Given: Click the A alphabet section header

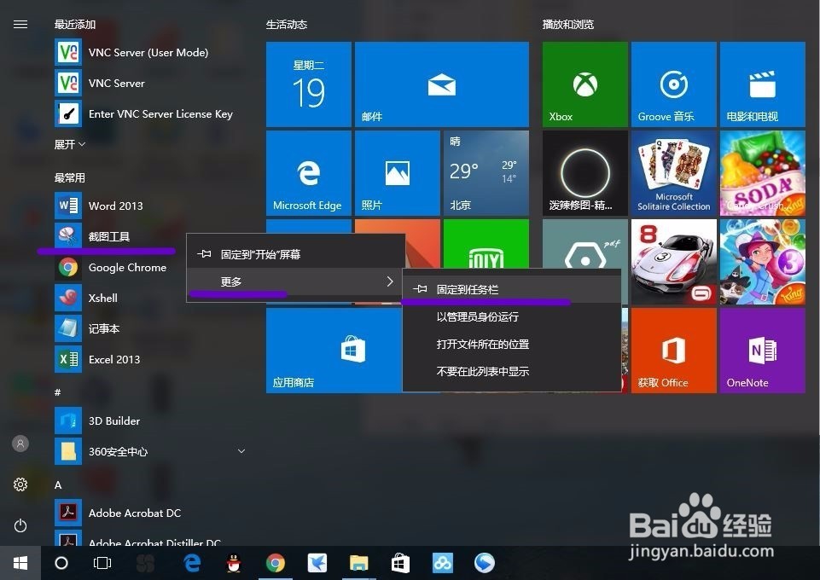Looking at the screenshot, I should coord(58,485).
